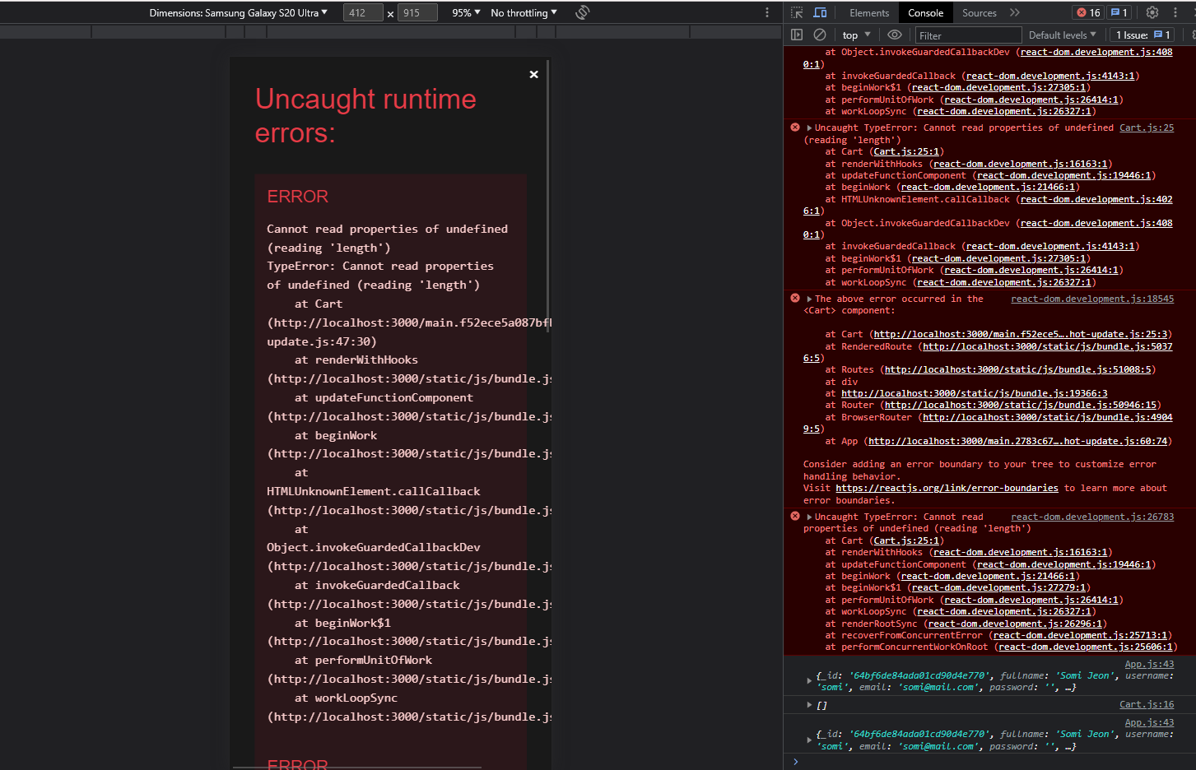
Task: Click the inspect element picker icon
Action: (x=797, y=12)
